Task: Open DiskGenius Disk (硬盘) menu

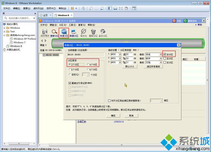Action: click(53, 25)
